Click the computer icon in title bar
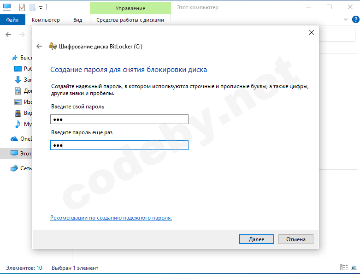Screen dimensions: 360x274 click(7, 7)
